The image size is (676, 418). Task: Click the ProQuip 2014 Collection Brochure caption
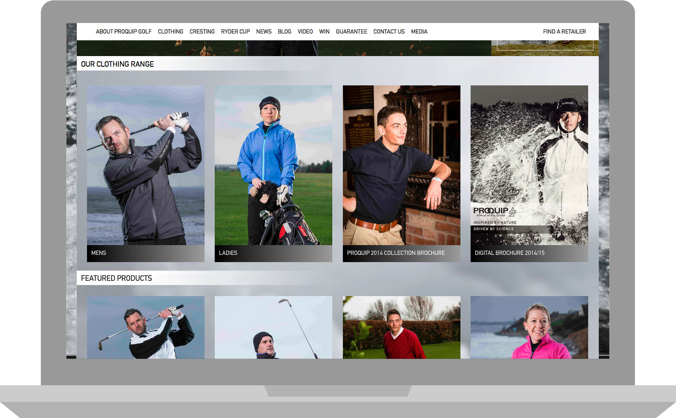click(396, 253)
